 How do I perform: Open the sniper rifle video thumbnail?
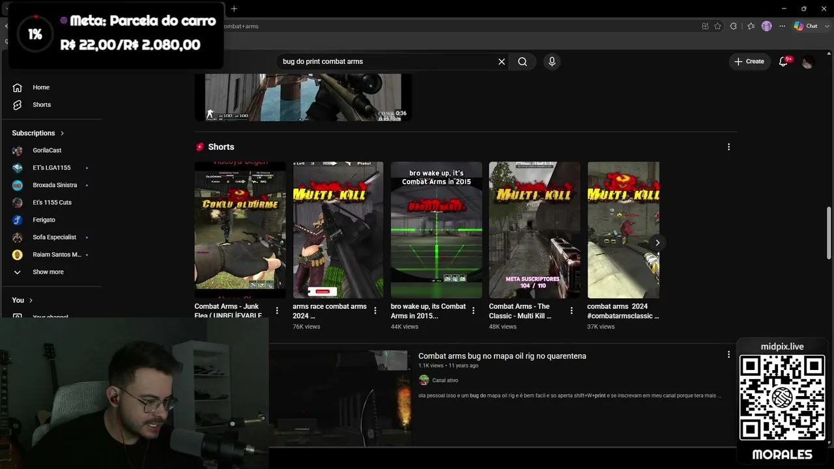coord(303,97)
